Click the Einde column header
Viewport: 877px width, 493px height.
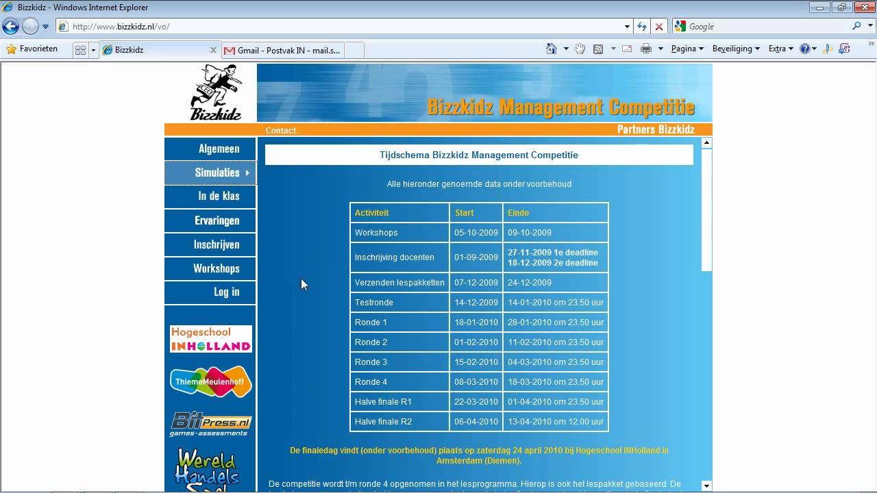coord(556,212)
